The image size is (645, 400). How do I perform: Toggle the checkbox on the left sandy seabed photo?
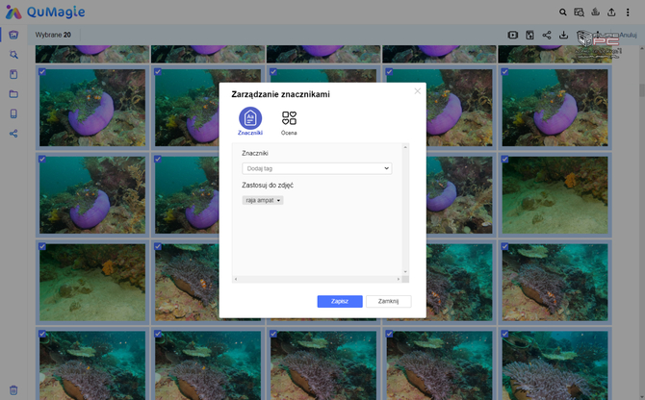42,247
